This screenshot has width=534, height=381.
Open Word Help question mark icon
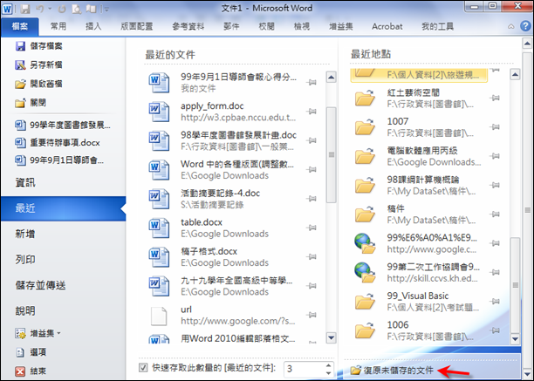point(526,26)
